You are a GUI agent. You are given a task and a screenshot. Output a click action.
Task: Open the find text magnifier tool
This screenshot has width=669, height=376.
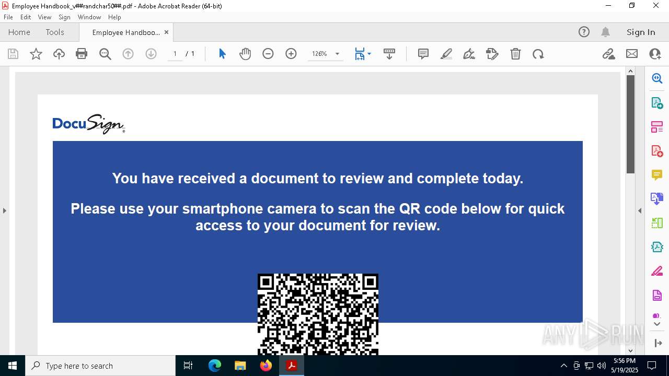105,54
